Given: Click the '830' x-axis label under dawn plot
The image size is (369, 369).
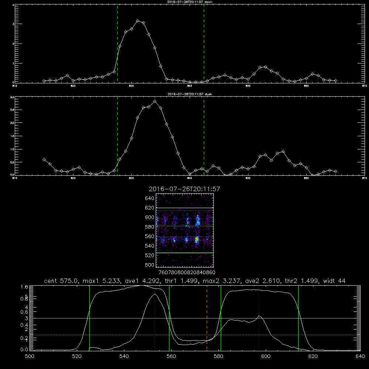Looking at the screenshot, I should click(x=131, y=86).
